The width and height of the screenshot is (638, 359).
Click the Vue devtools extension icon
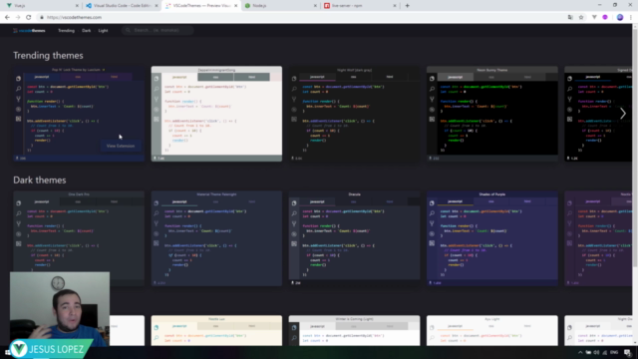594,17
